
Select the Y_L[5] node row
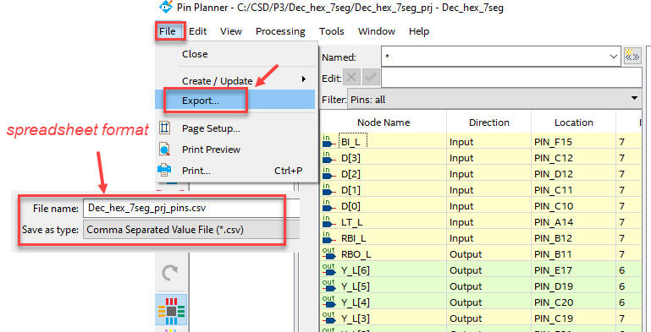(x=481, y=286)
